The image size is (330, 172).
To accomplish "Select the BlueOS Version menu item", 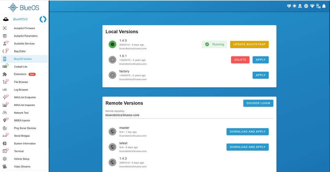I will tap(24, 59).
